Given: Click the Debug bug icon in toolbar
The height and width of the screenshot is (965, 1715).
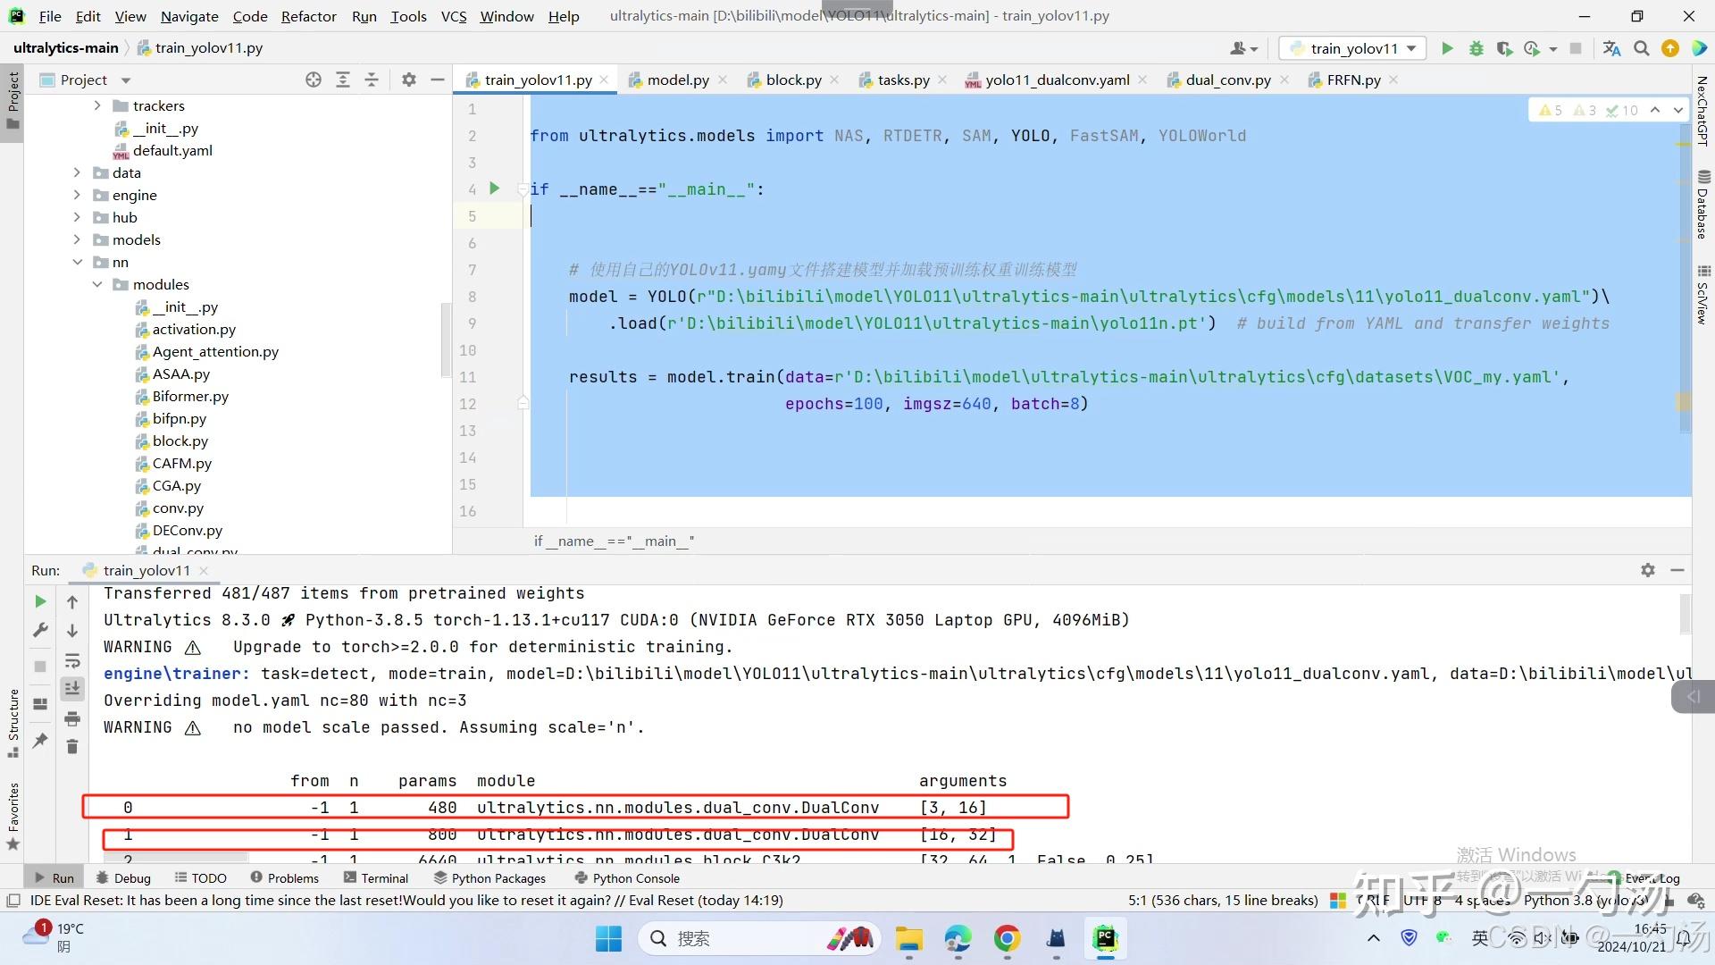Looking at the screenshot, I should pos(1476,48).
